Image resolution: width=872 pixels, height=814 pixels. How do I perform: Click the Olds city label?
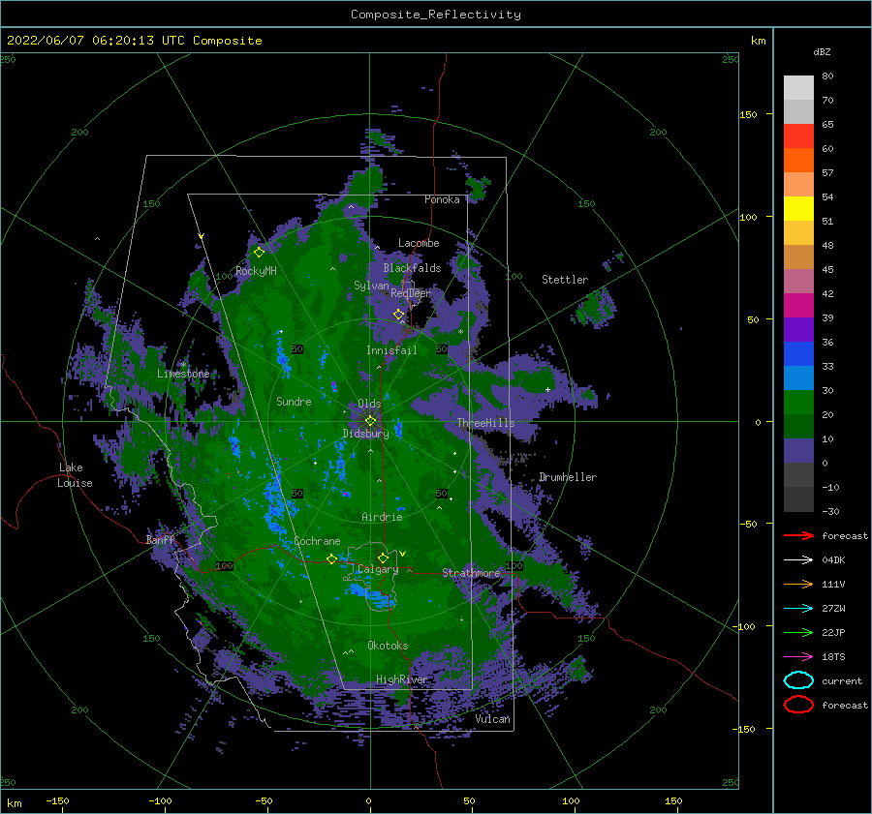(x=369, y=404)
